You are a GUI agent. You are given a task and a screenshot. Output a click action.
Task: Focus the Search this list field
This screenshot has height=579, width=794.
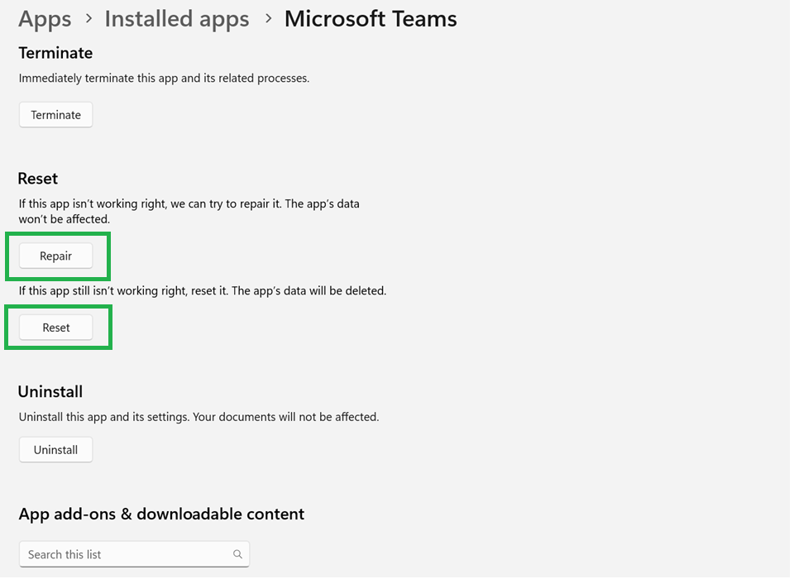pyautogui.click(x=134, y=554)
